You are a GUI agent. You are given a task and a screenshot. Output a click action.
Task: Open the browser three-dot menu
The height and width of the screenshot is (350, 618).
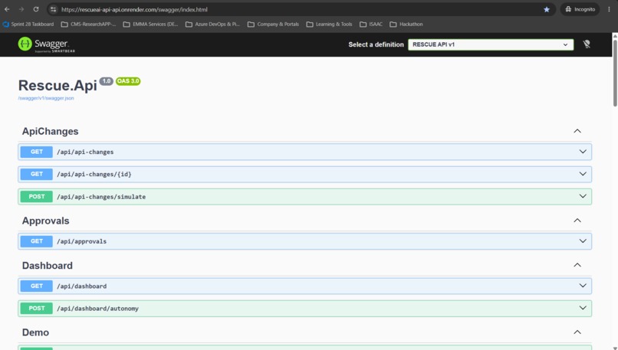click(x=609, y=9)
